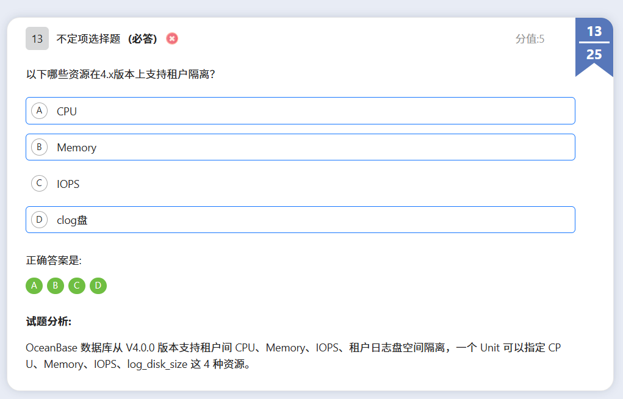623x399 pixels.
Task: Click the gray question number 13 badge
Action: (x=37, y=38)
